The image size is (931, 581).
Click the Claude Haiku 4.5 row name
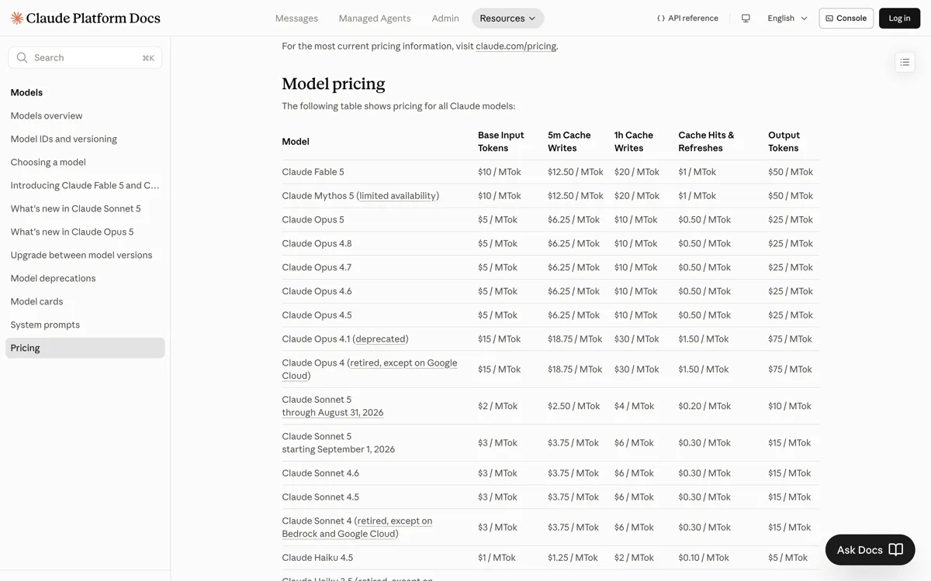317,557
